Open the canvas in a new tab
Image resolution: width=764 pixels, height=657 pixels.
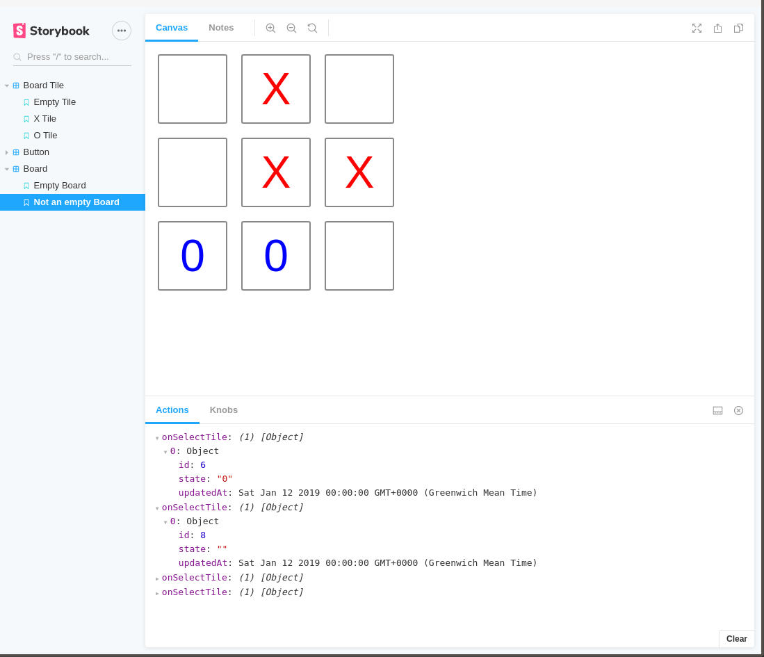click(717, 28)
